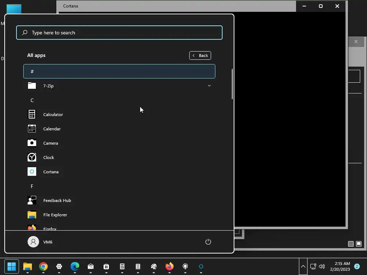Screen dimensions: 367x275
Task: Open the Clock app entry
Action: click(119, 158)
